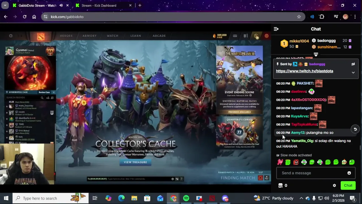Open browser extensions puzzle icon
This screenshot has height=204, width=362.
[x=322, y=17]
